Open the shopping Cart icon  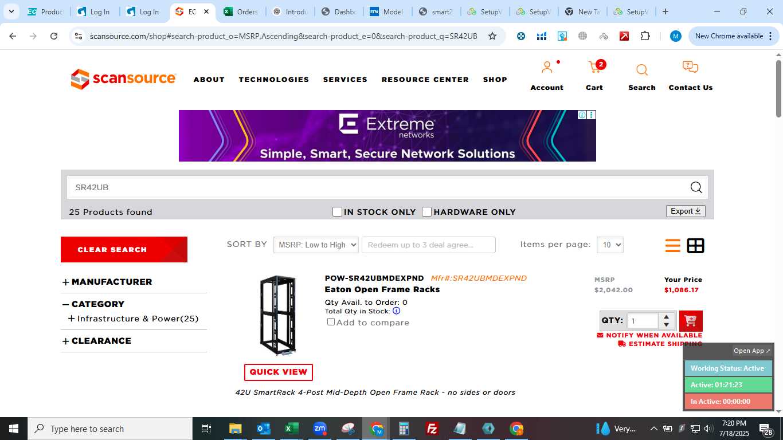596,68
